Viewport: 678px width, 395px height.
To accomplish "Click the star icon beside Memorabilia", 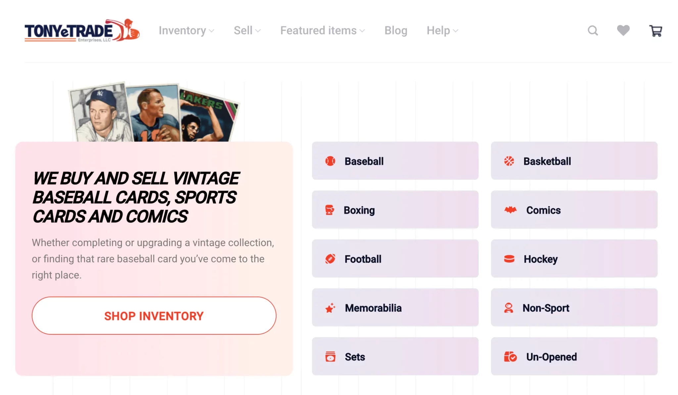I will [330, 308].
